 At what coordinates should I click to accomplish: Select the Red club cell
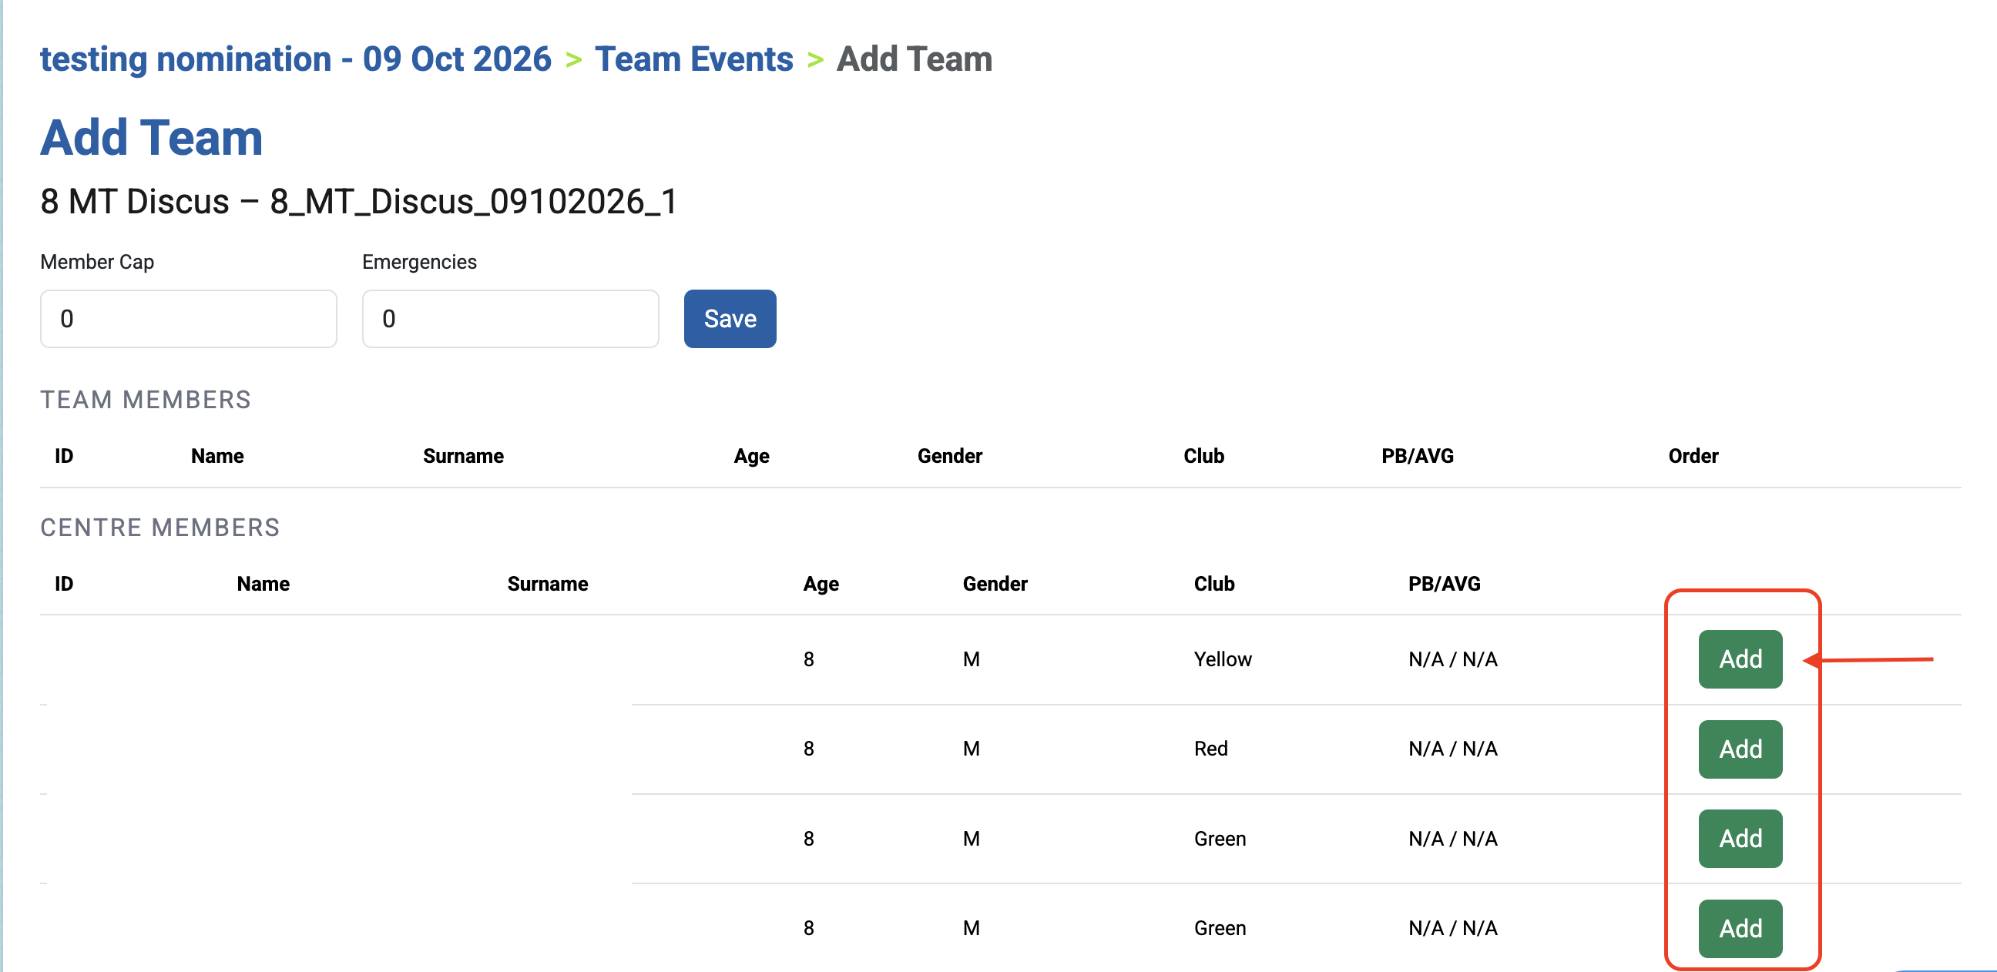click(x=1210, y=749)
